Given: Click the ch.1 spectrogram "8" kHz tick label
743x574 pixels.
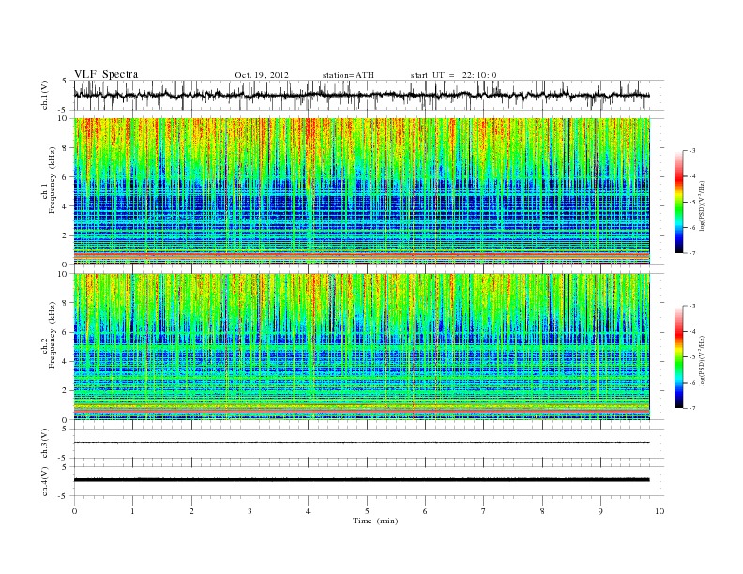Looking at the screenshot, I should [65, 148].
